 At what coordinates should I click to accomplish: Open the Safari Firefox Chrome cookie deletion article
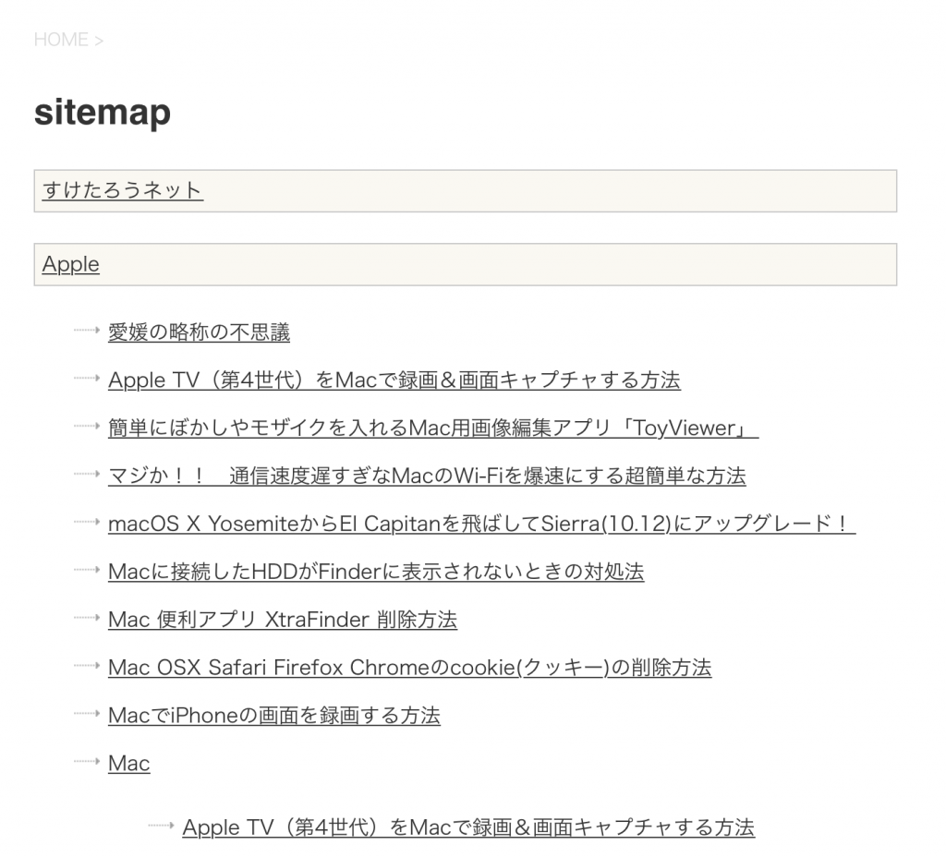409,669
